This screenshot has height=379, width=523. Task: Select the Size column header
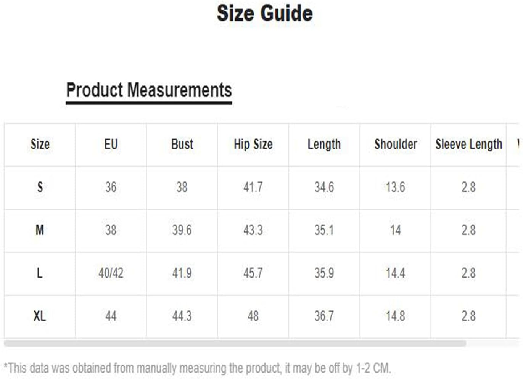click(40, 145)
